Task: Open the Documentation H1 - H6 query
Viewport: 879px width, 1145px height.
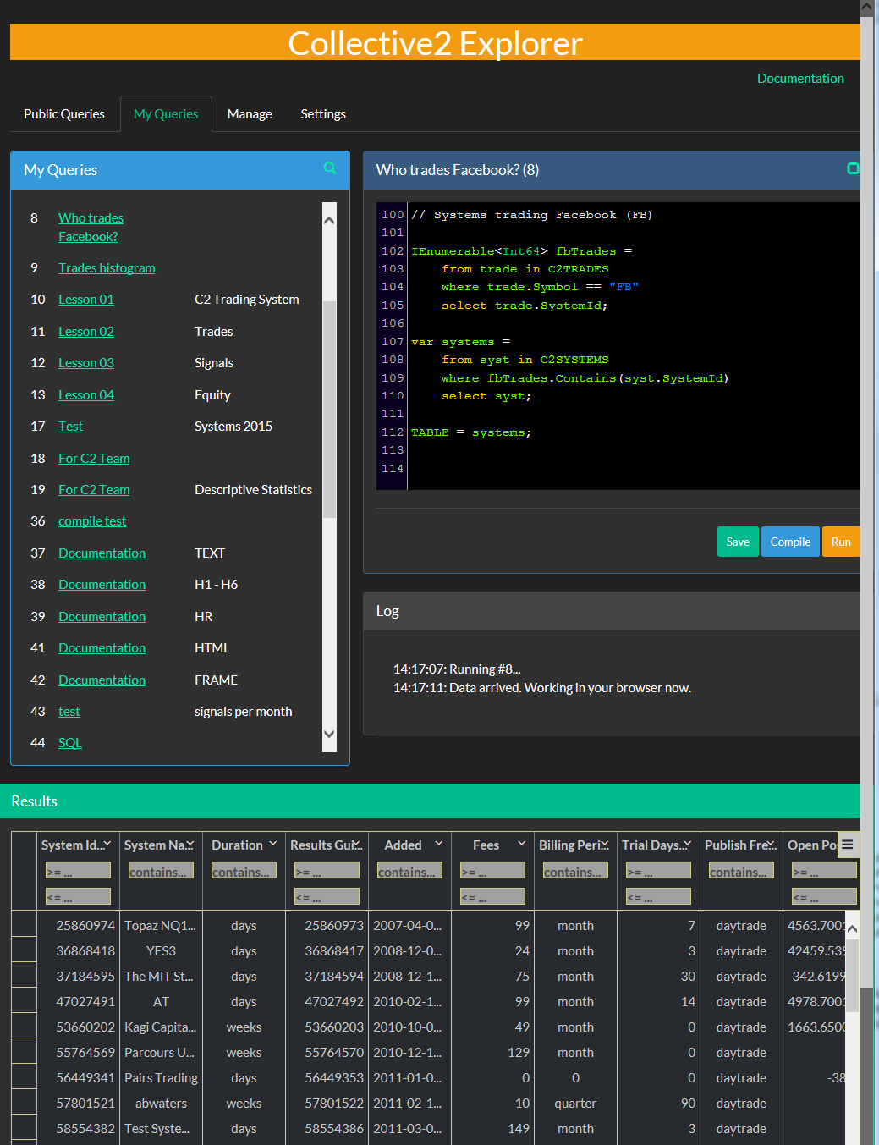Action: 102,585
